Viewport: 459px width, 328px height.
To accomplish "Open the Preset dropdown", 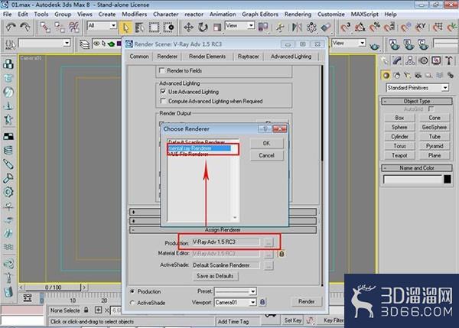I will click(252, 291).
